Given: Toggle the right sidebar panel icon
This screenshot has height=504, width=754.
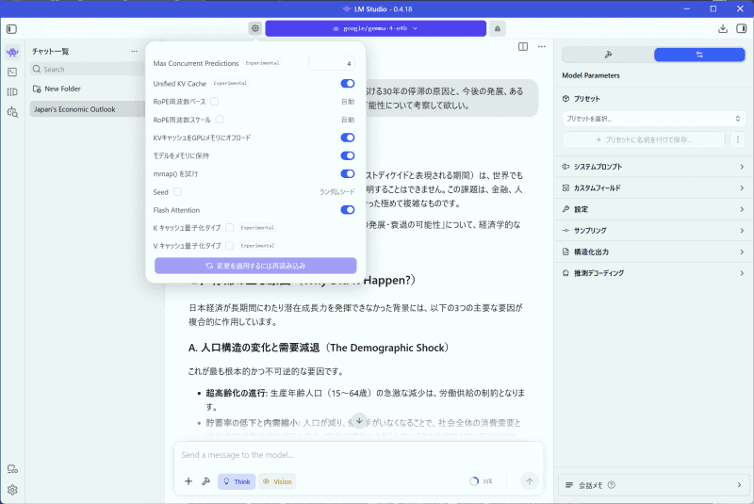Looking at the screenshot, I should [x=742, y=29].
